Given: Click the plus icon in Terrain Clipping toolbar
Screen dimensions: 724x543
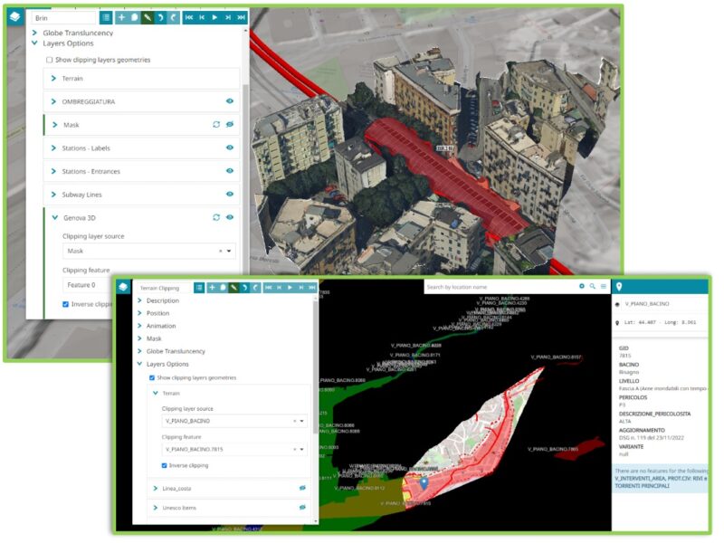Looking at the screenshot, I should (x=212, y=288).
